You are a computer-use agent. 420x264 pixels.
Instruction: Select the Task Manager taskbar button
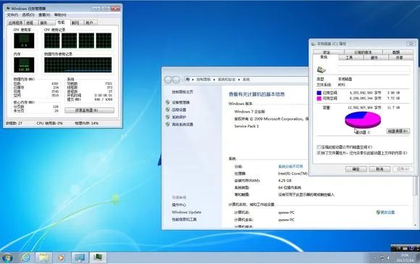click(x=98, y=257)
